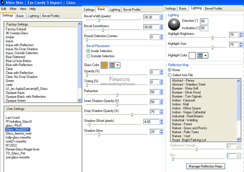Click the Inclination degrees field
Screen dimensions: 244x172
pos(204,28)
